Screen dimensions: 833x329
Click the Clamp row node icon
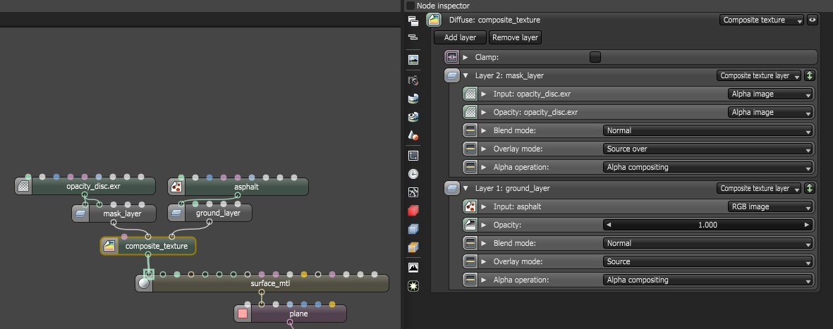pyautogui.click(x=451, y=57)
